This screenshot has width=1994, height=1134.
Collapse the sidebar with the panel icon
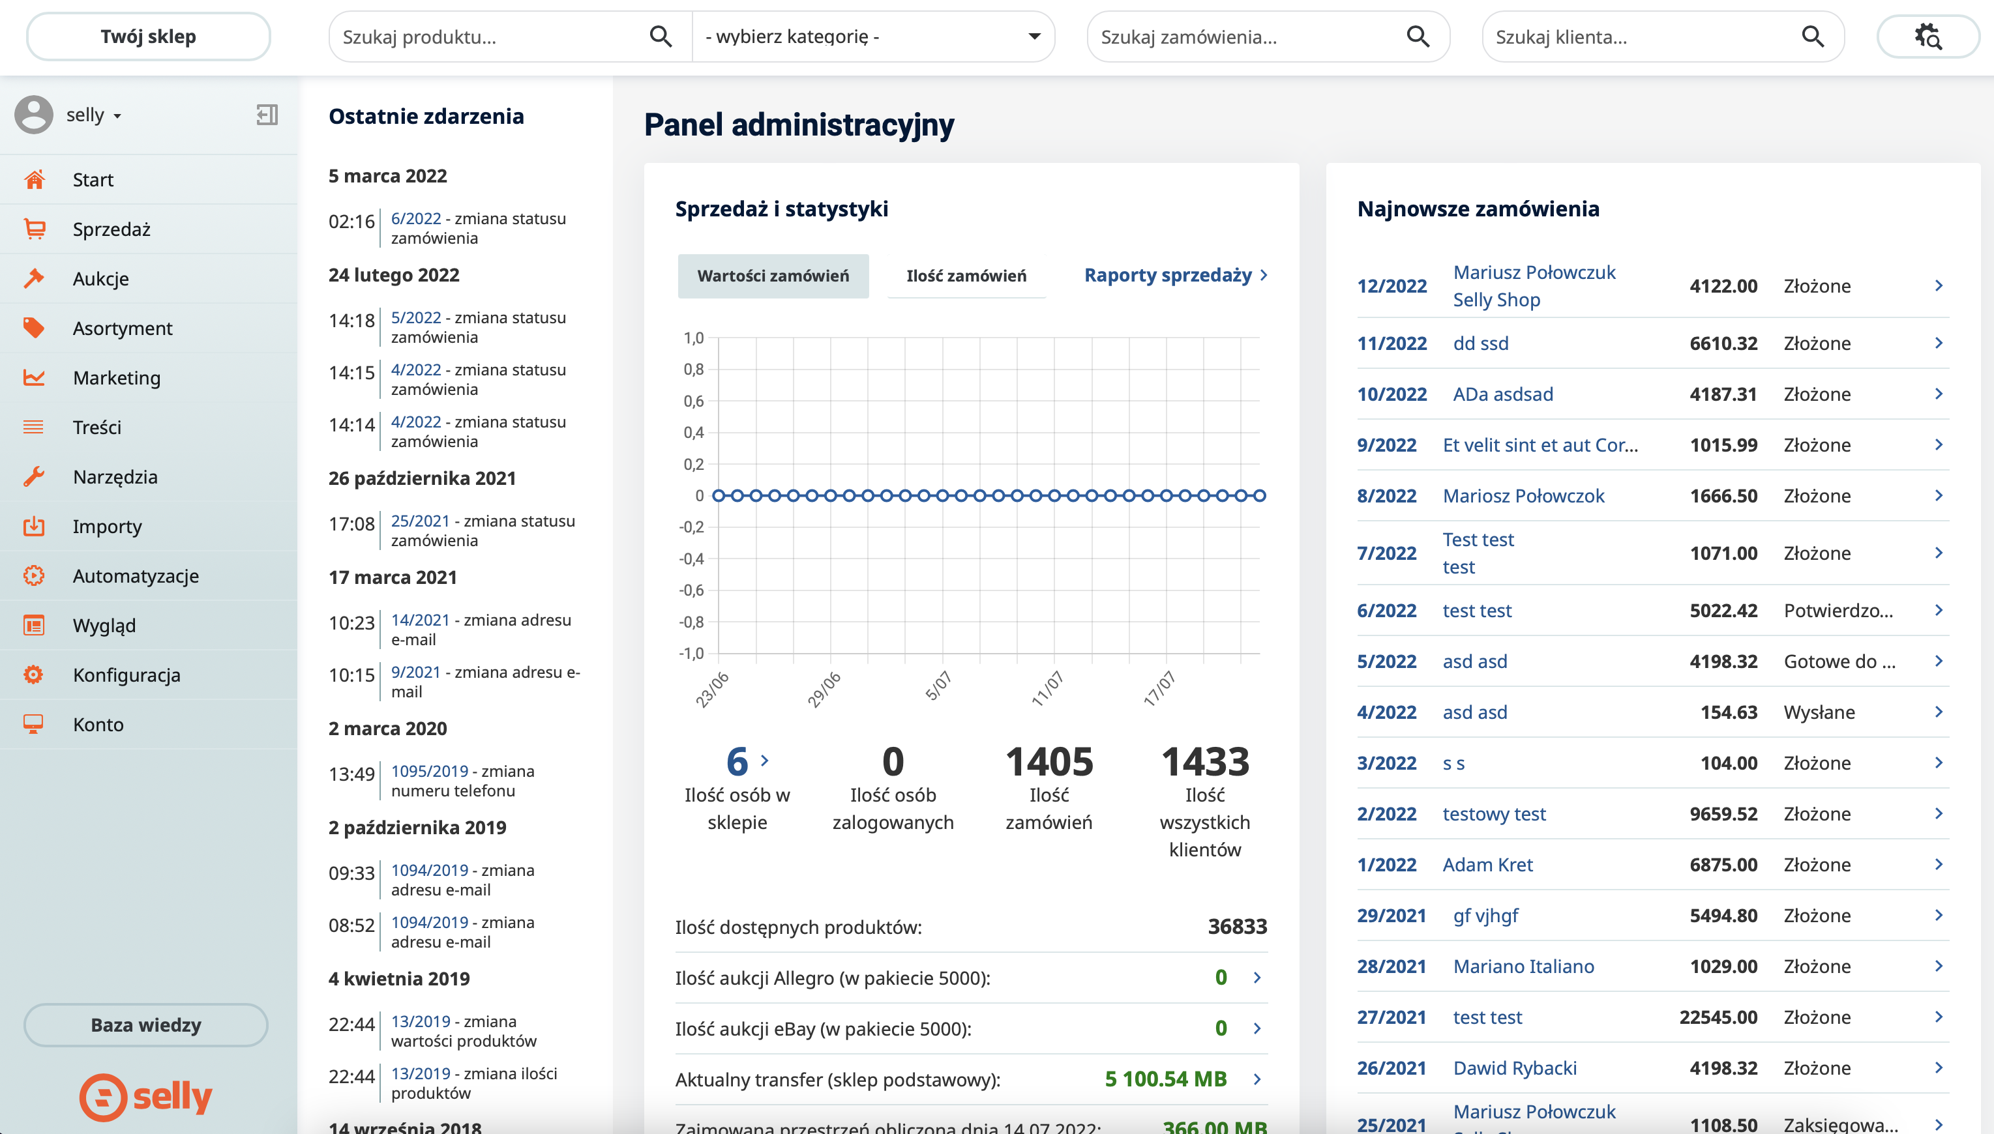pyautogui.click(x=267, y=115)
